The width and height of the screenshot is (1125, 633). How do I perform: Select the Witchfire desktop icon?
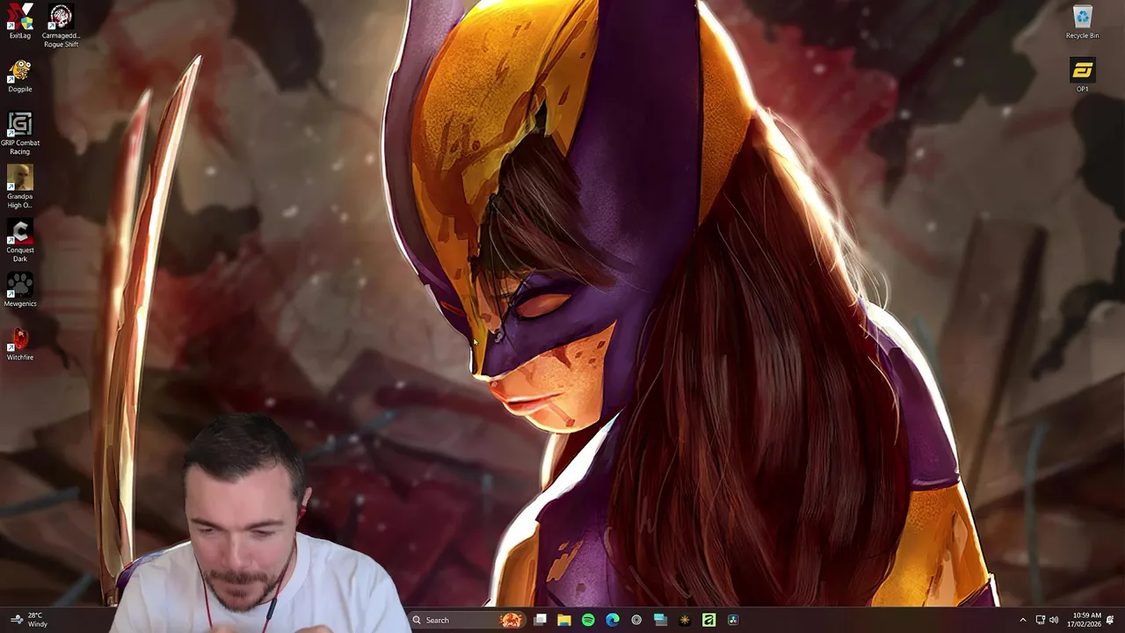[20, 345]
